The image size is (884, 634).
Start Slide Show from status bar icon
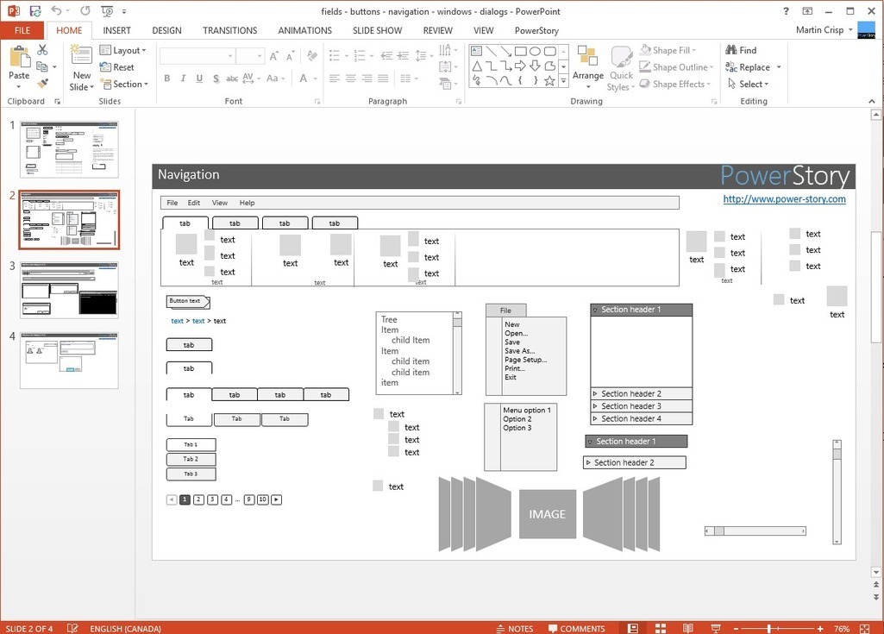coord(714,628)
